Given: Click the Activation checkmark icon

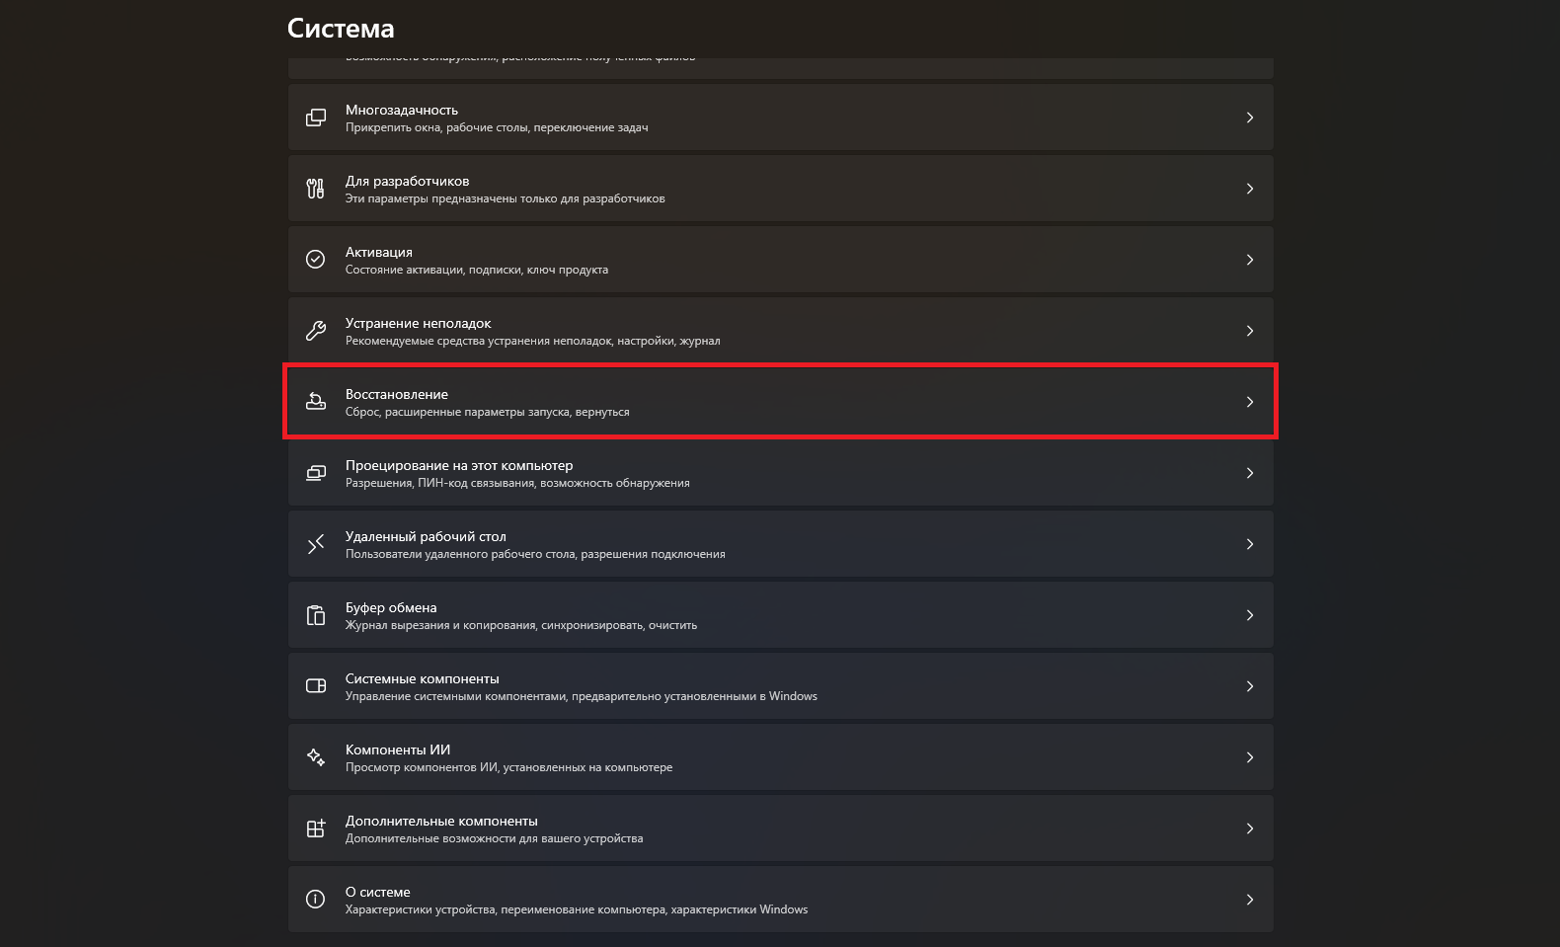Looking at the screenshot, I should click(x=316, y=260).
